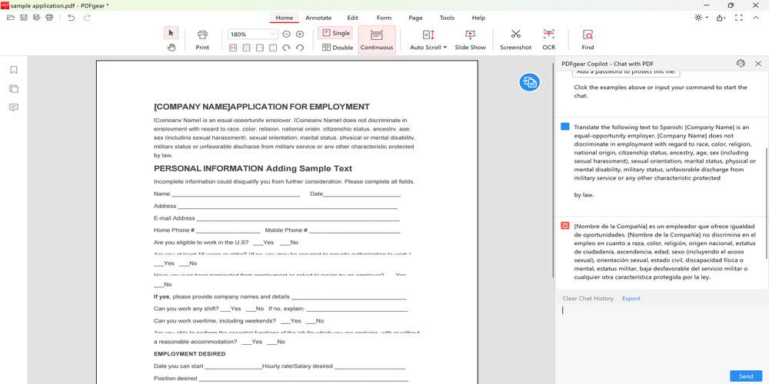Open the 180% zoom level dropdown
The image size is (769, 384).
[x=272, y=35]
